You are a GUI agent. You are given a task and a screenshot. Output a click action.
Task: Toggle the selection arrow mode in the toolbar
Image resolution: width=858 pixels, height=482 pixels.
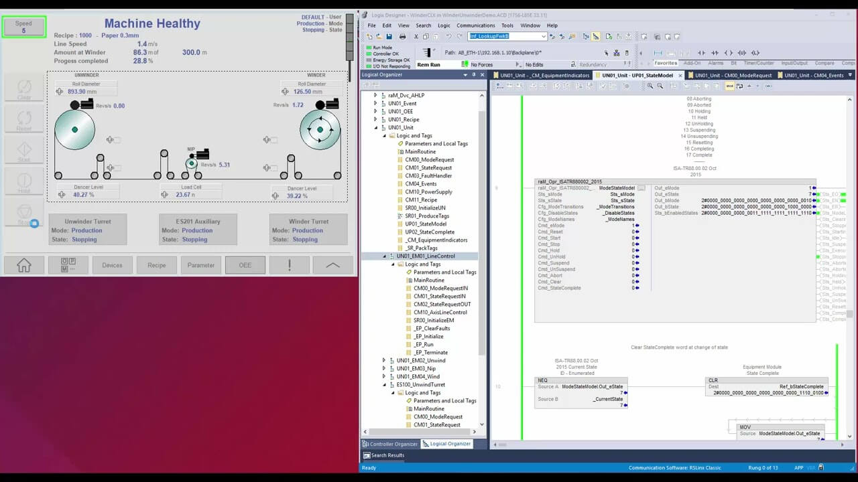(x=595, y=37)
